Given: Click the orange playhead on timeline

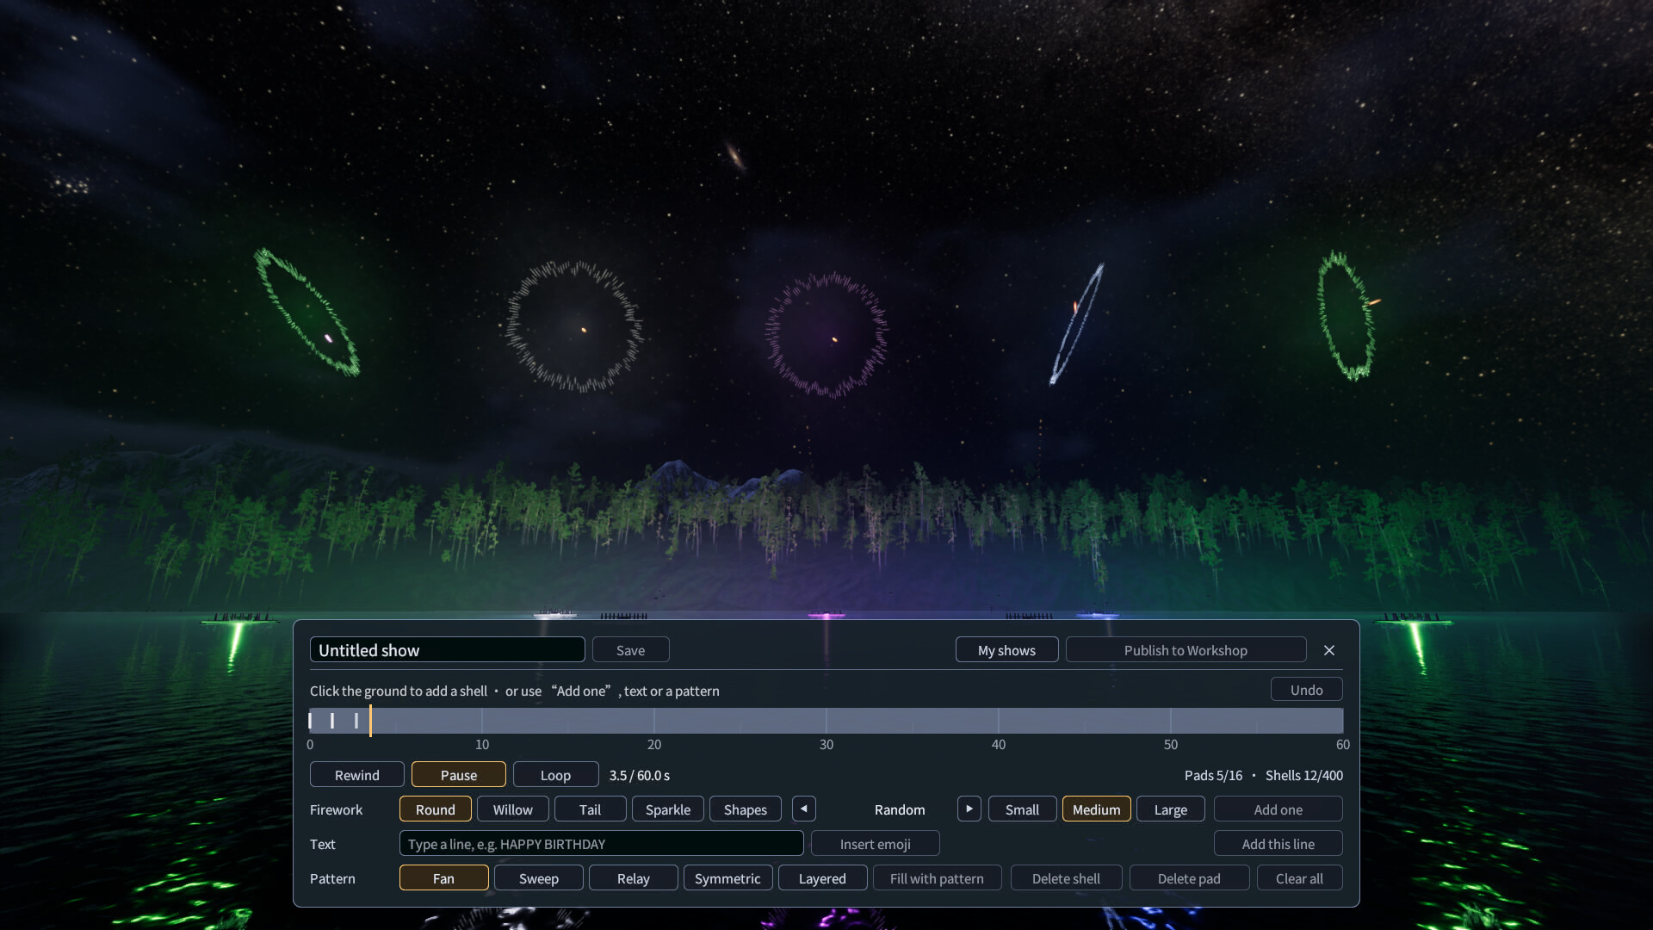Looking at the screenshot, I should (x=370, y=721).
